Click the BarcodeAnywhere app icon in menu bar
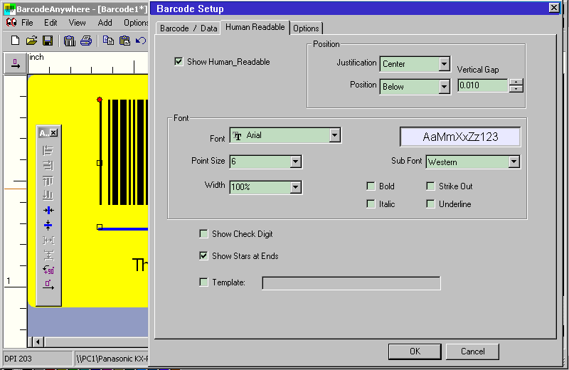 pos(11,23)
